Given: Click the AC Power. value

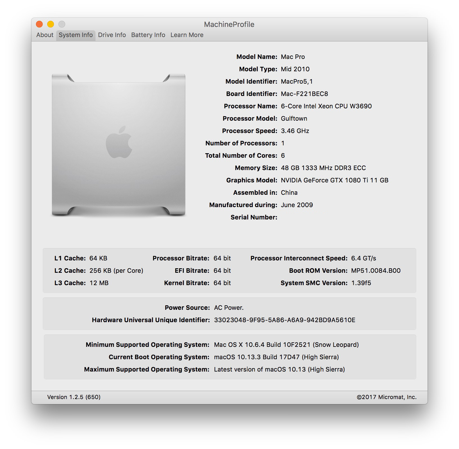Looking at the screenshot, I should (x=229, y=308).
